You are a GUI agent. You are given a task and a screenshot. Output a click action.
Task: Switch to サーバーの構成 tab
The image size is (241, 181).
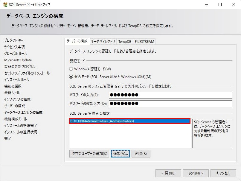(77, 41)
